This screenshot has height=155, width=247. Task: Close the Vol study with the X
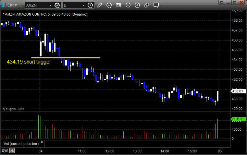(x=42, y=142)
